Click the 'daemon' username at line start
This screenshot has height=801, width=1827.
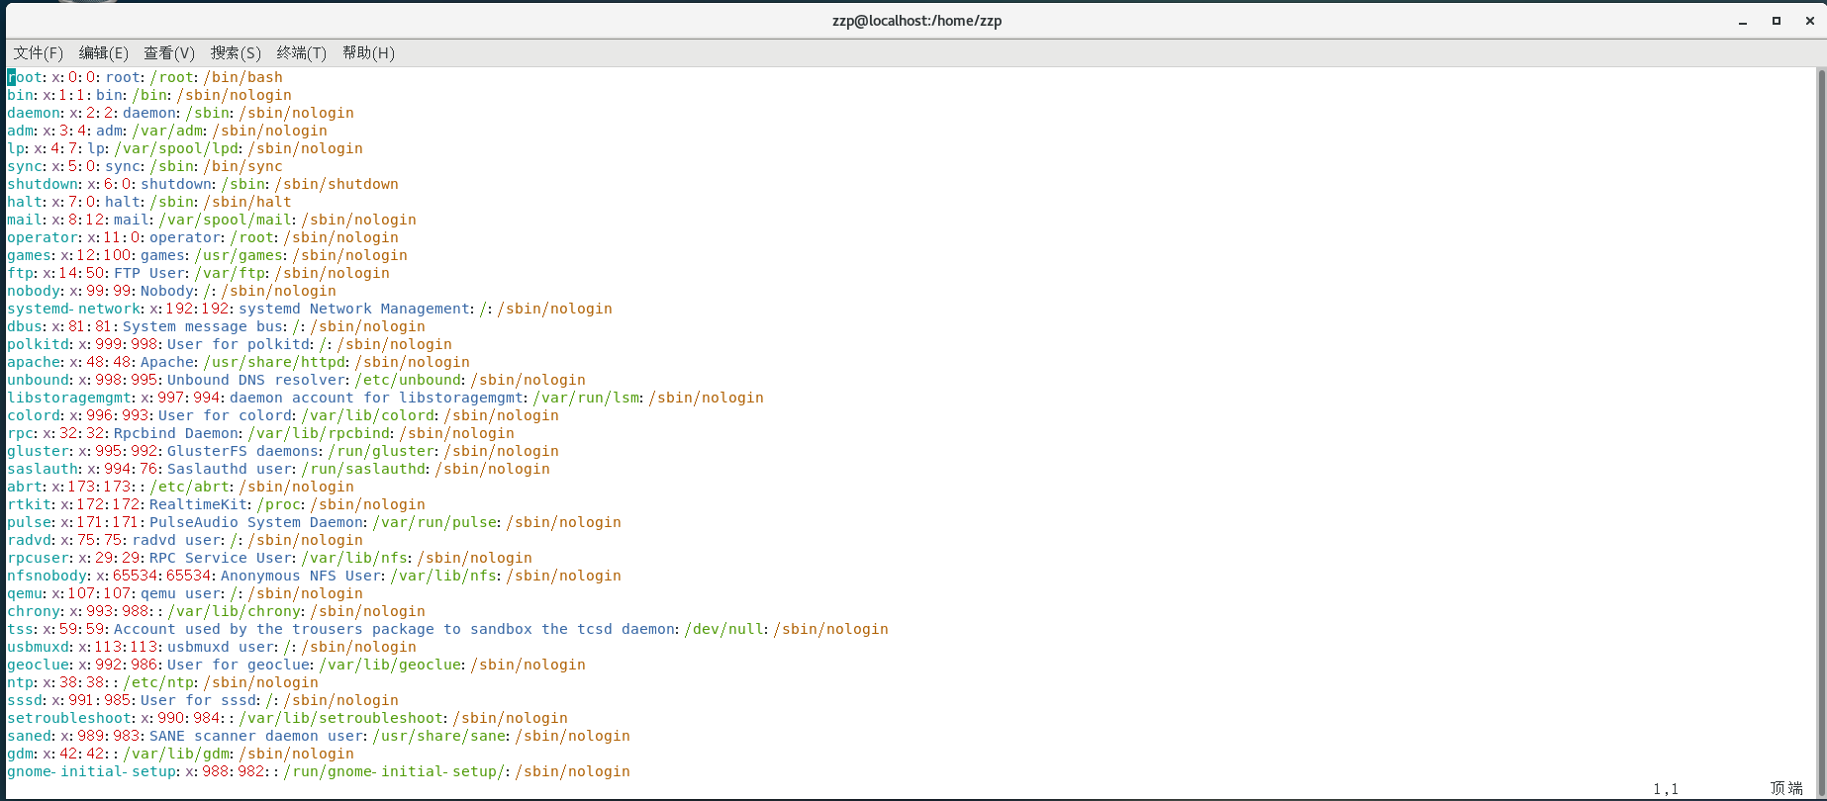34,113
